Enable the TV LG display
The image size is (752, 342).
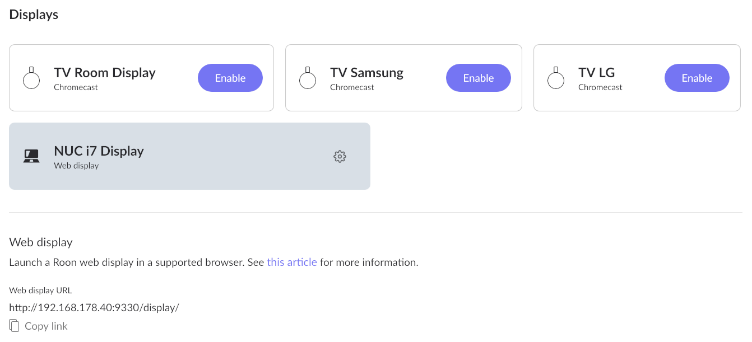[697, 78]
